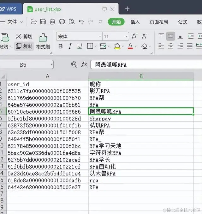
Task: Apply the red font color
Action: click(130, 46)
